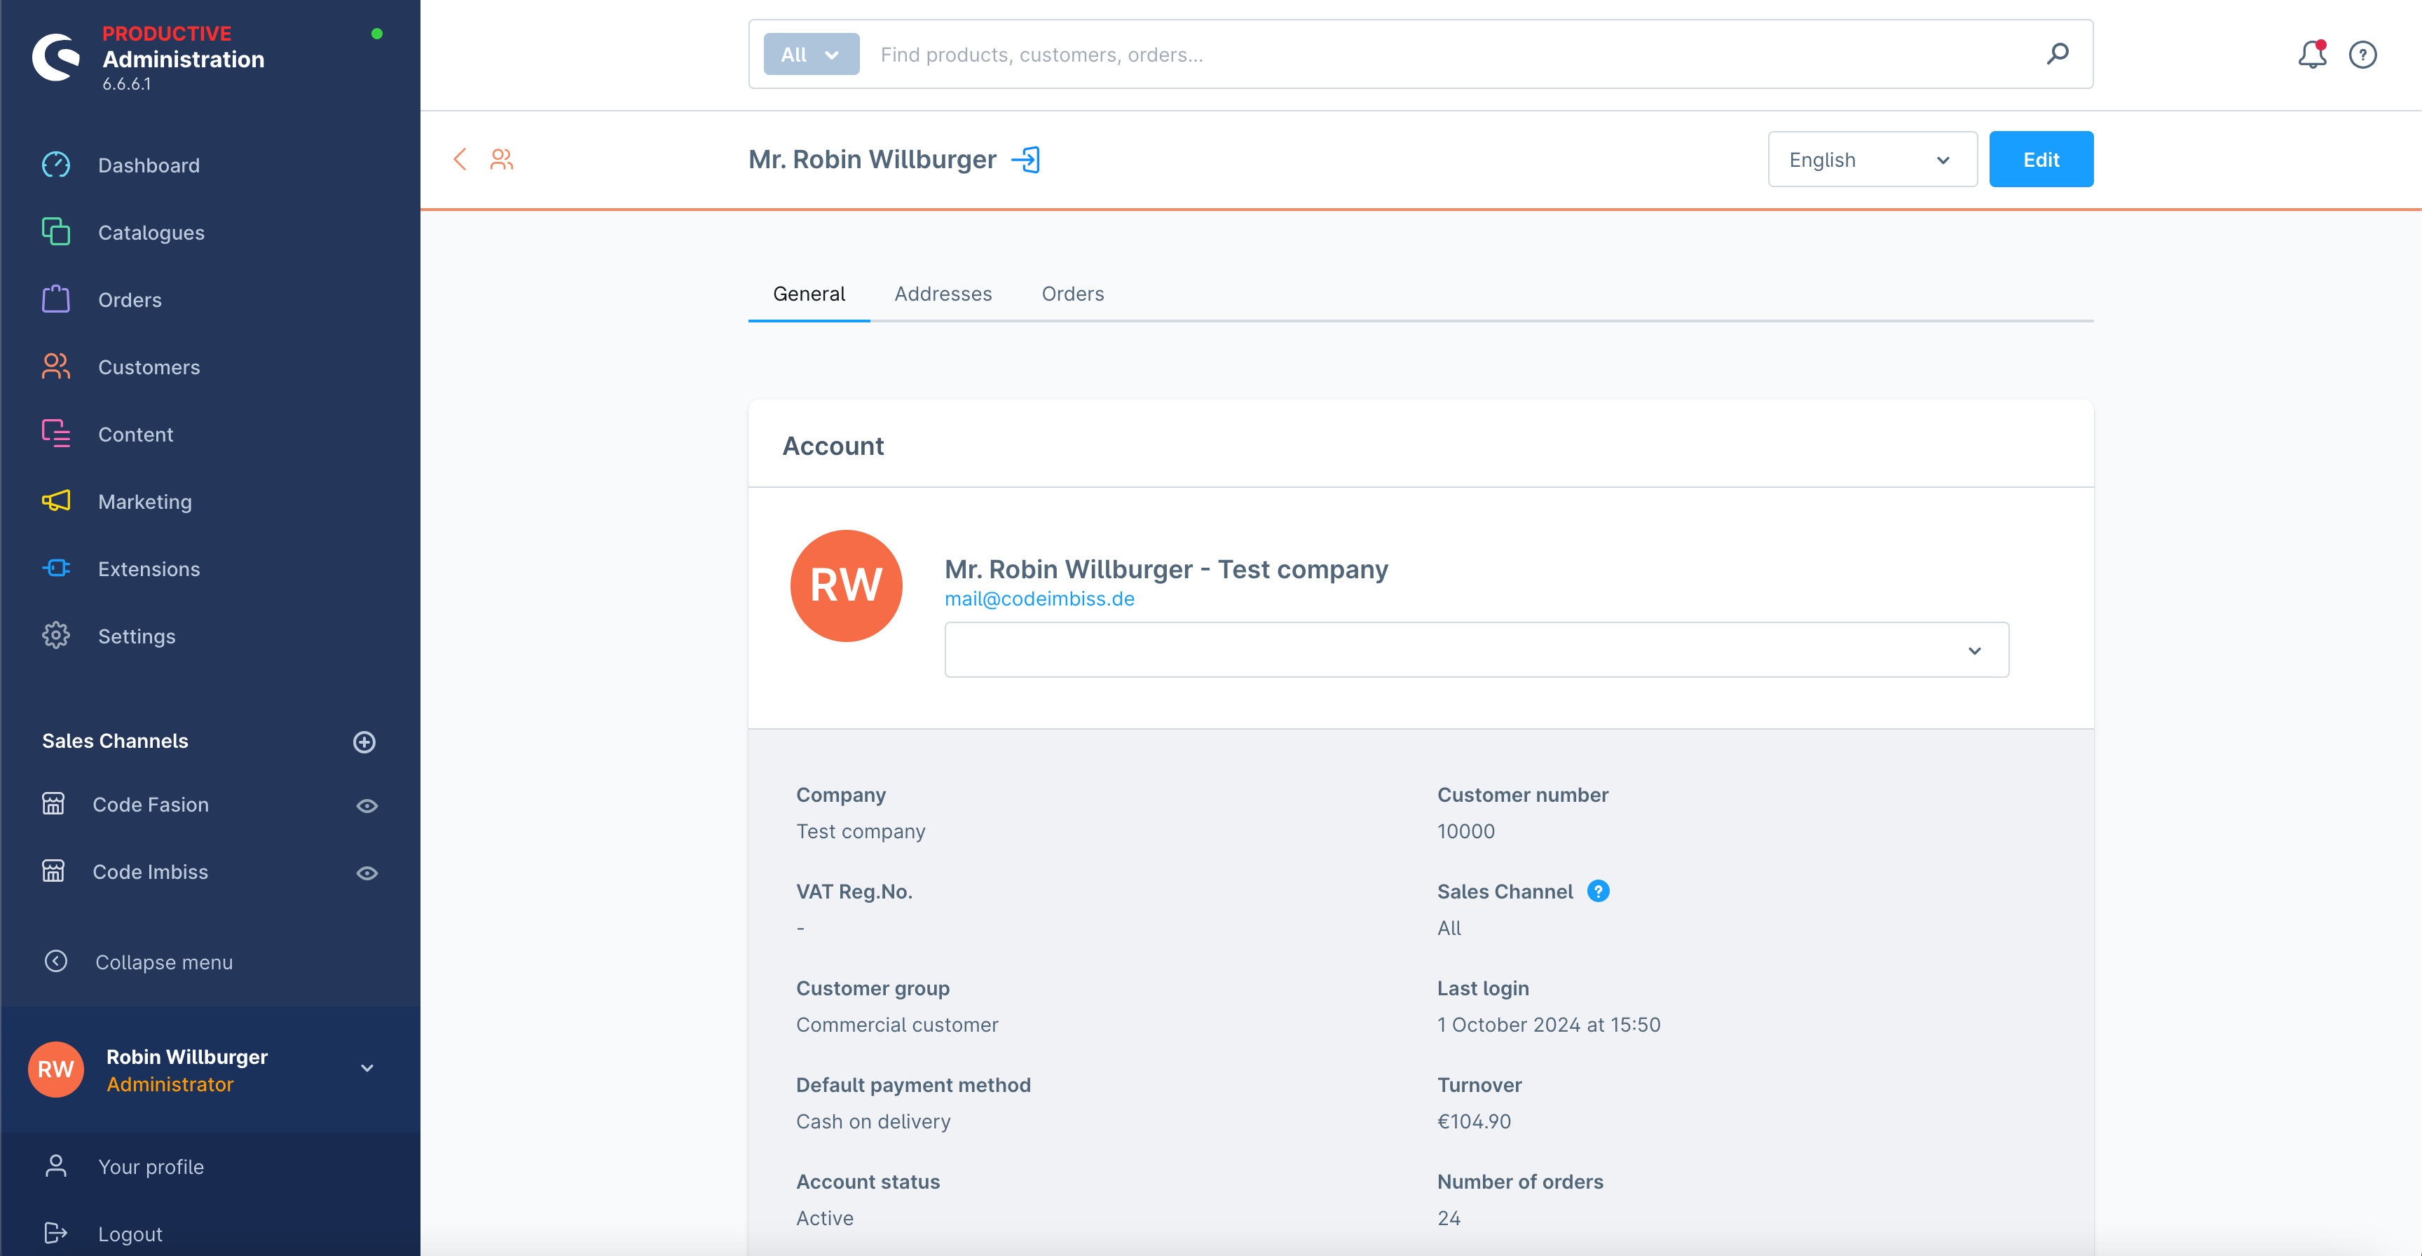Viewport: 2422px width, 1256px height.
Task: Click the customer impersonation login icon
Action: [x=1026, y=160]
